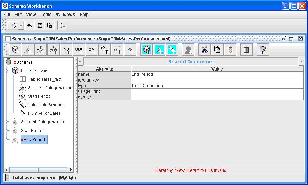Select the Table: sales_fact tree item

45,79
